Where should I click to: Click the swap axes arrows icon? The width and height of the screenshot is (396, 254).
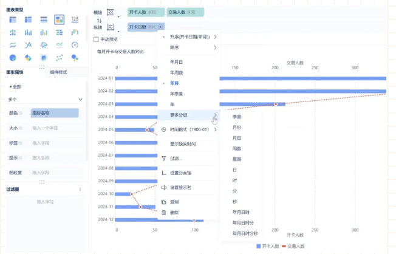[x=100, y=20]
